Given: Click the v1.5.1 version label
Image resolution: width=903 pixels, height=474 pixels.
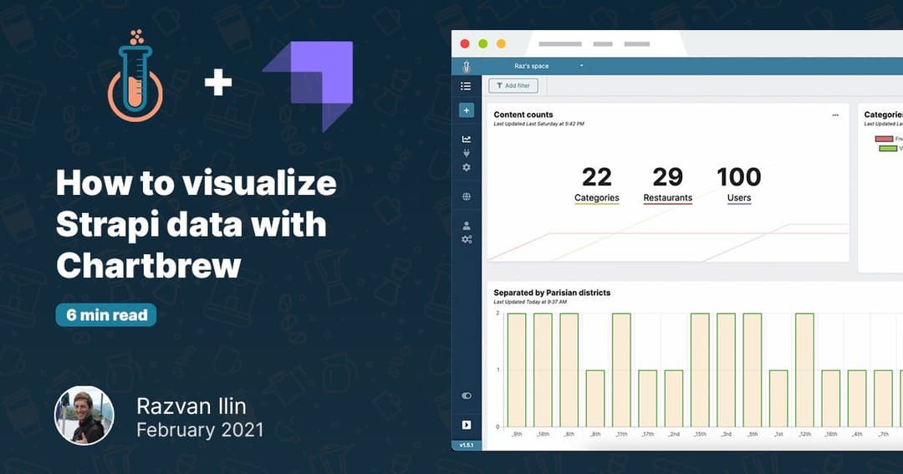Looking at the screenshot, I should 467,446.
